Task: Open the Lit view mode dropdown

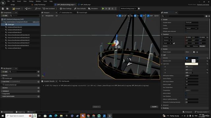Action: 57,16
